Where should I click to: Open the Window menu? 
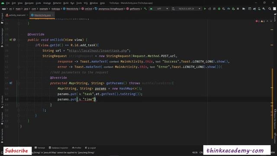pyautogui.click(x=93, y=3)
